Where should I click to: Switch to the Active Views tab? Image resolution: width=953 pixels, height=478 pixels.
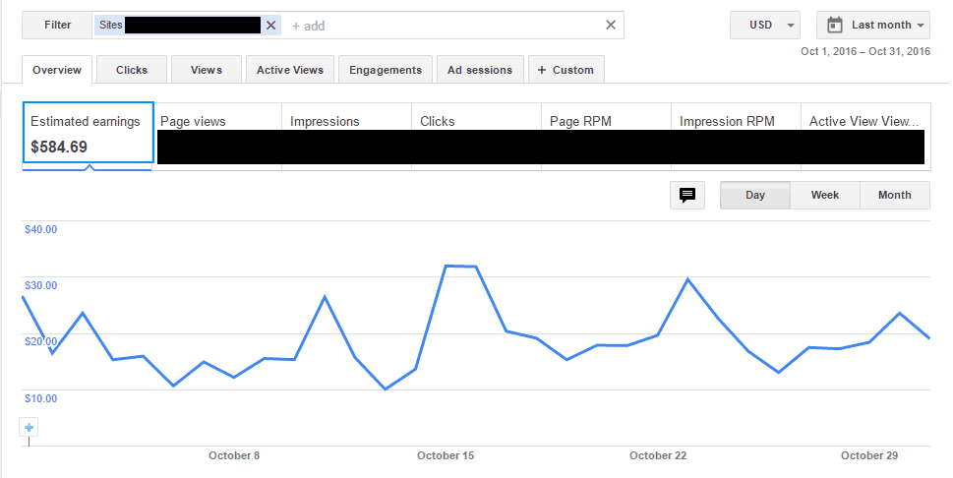(x=290, y=70)
